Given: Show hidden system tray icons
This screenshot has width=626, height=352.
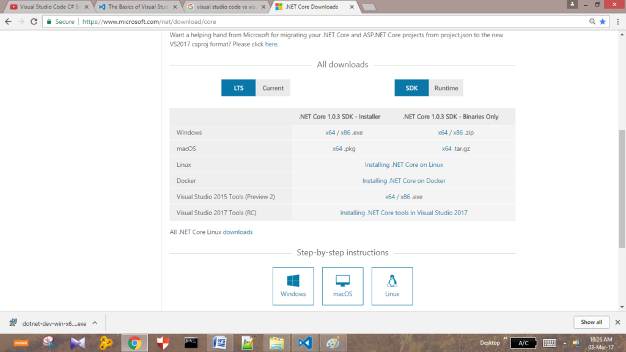Looking at the screenshot, I should point(564,343).
